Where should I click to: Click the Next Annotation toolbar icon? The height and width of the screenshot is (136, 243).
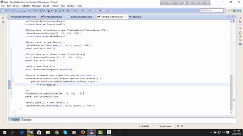[79, 11]
